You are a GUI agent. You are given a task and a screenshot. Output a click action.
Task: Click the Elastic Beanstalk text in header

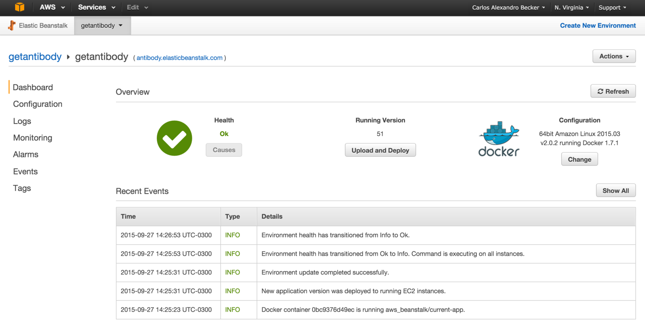click(43, 25)
